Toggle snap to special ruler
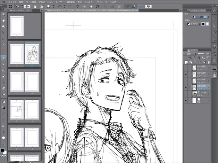The width and height of the screenshot is (218, 163). point(134,6)
